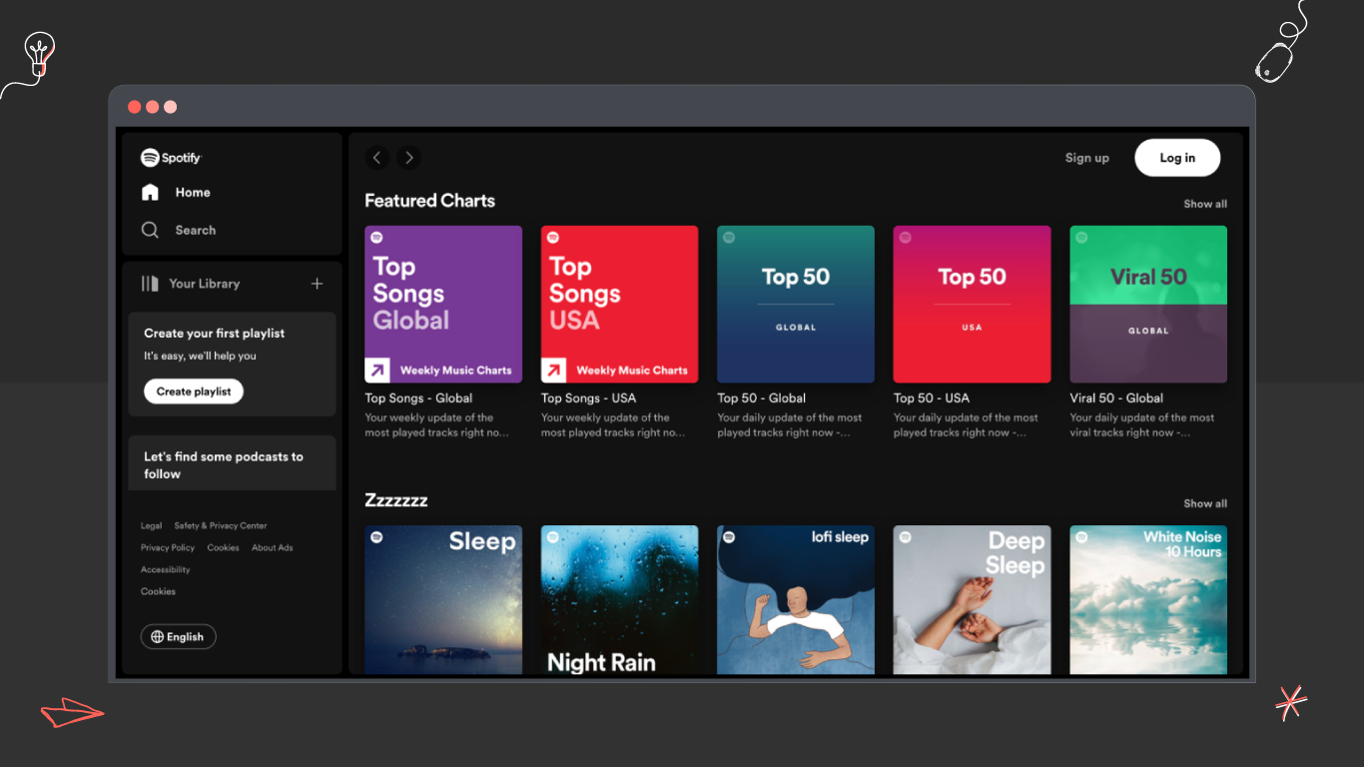Click the Your Library stack icon

(150, 284)
